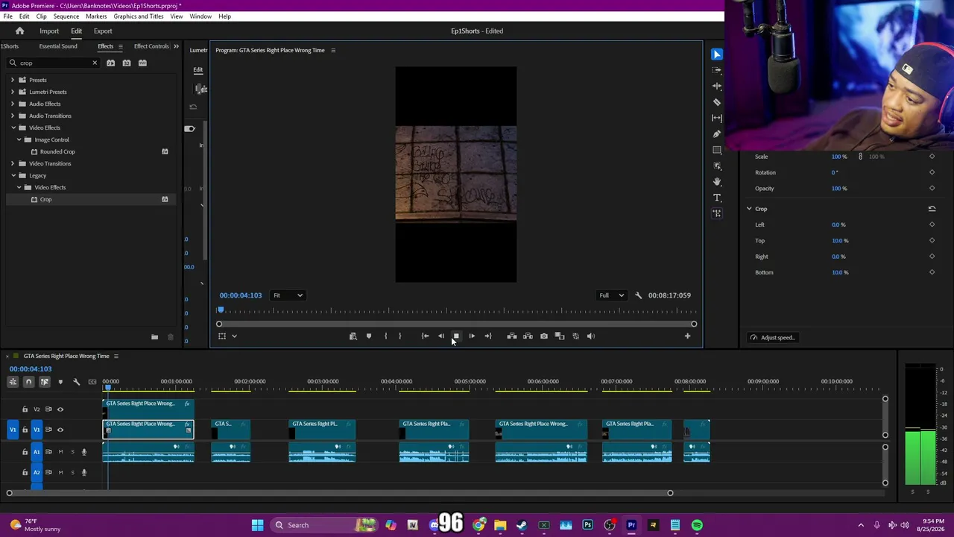
Task: Expand the Presets folder
Action: (x=12, y=80)
